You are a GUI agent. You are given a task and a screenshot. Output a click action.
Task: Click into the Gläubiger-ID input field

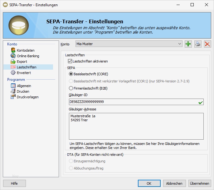(136, 102)
